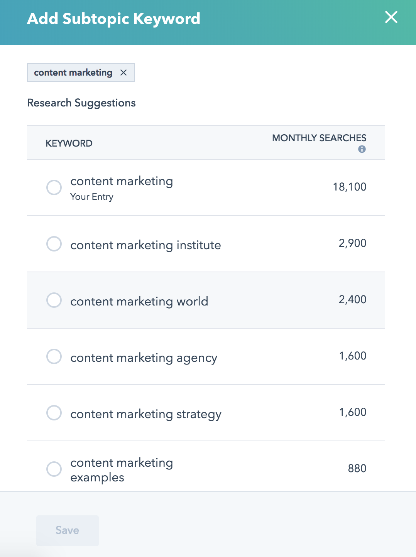The width and height of the screenshot is (416, 557).
Task: Select the content marketing examples radio button
Action: (54, 469)
